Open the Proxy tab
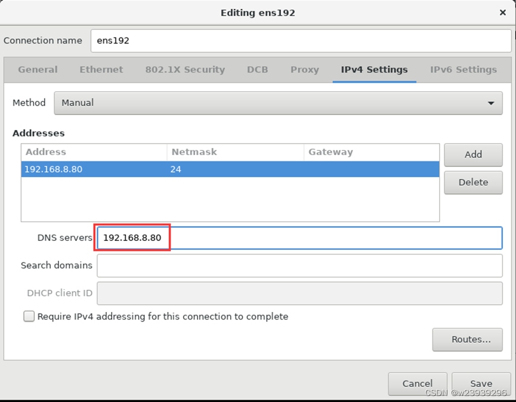The width and height of the screenshot is (516, 402). pyautogui.click(x=305, y=70)
